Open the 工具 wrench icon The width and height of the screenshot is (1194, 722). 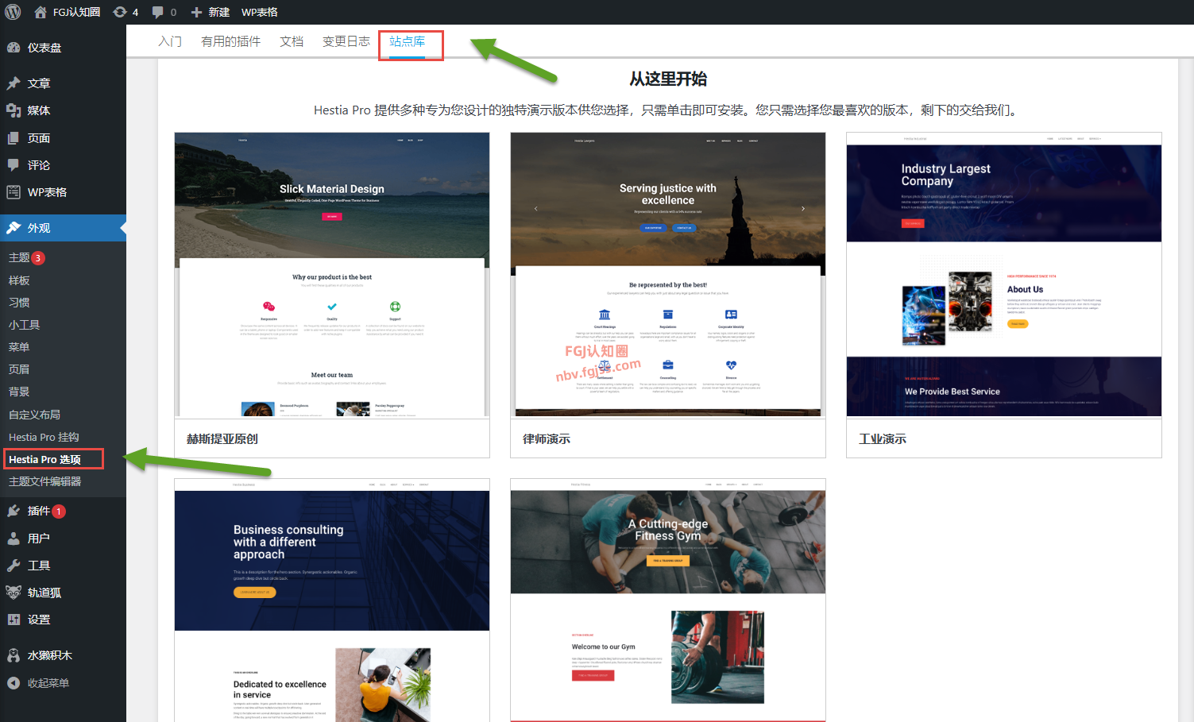(14, 566)
